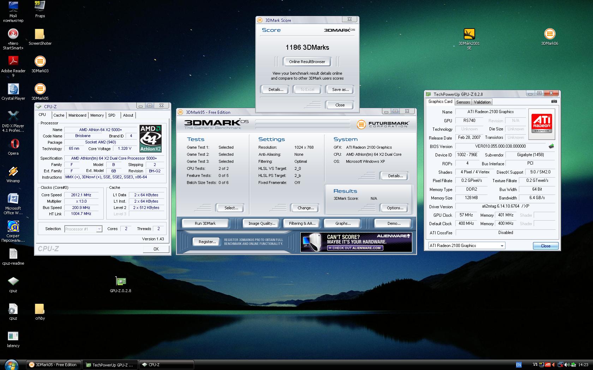Image resolution: width=593 pixels, height=370 pixels.
Task: Click Register button in 3DMark05
Action: [x=207, y=242]
